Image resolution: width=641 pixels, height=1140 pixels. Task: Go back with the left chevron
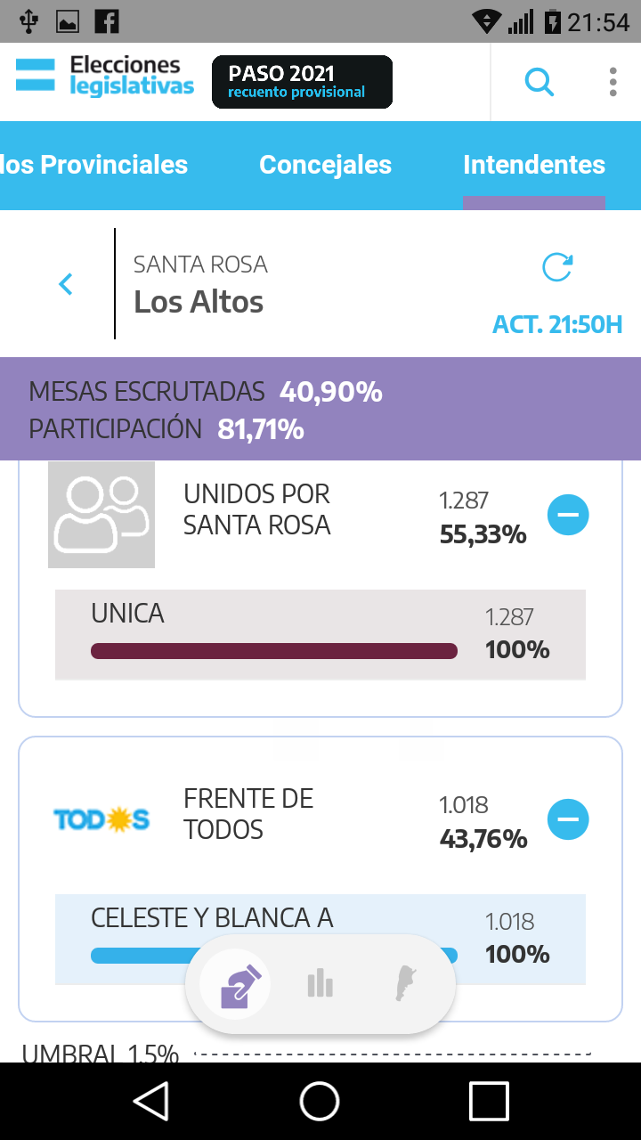(65, 284)
